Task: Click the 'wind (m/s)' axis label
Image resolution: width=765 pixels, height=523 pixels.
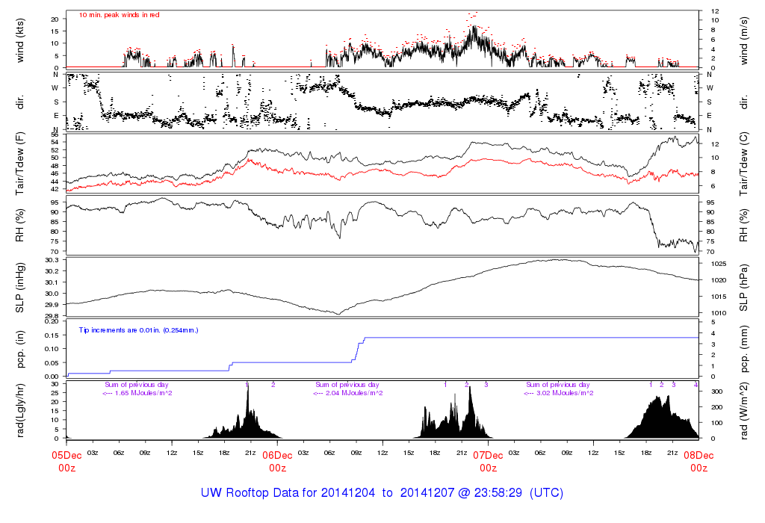Action: pyautogui.click(x=743, y=41)
